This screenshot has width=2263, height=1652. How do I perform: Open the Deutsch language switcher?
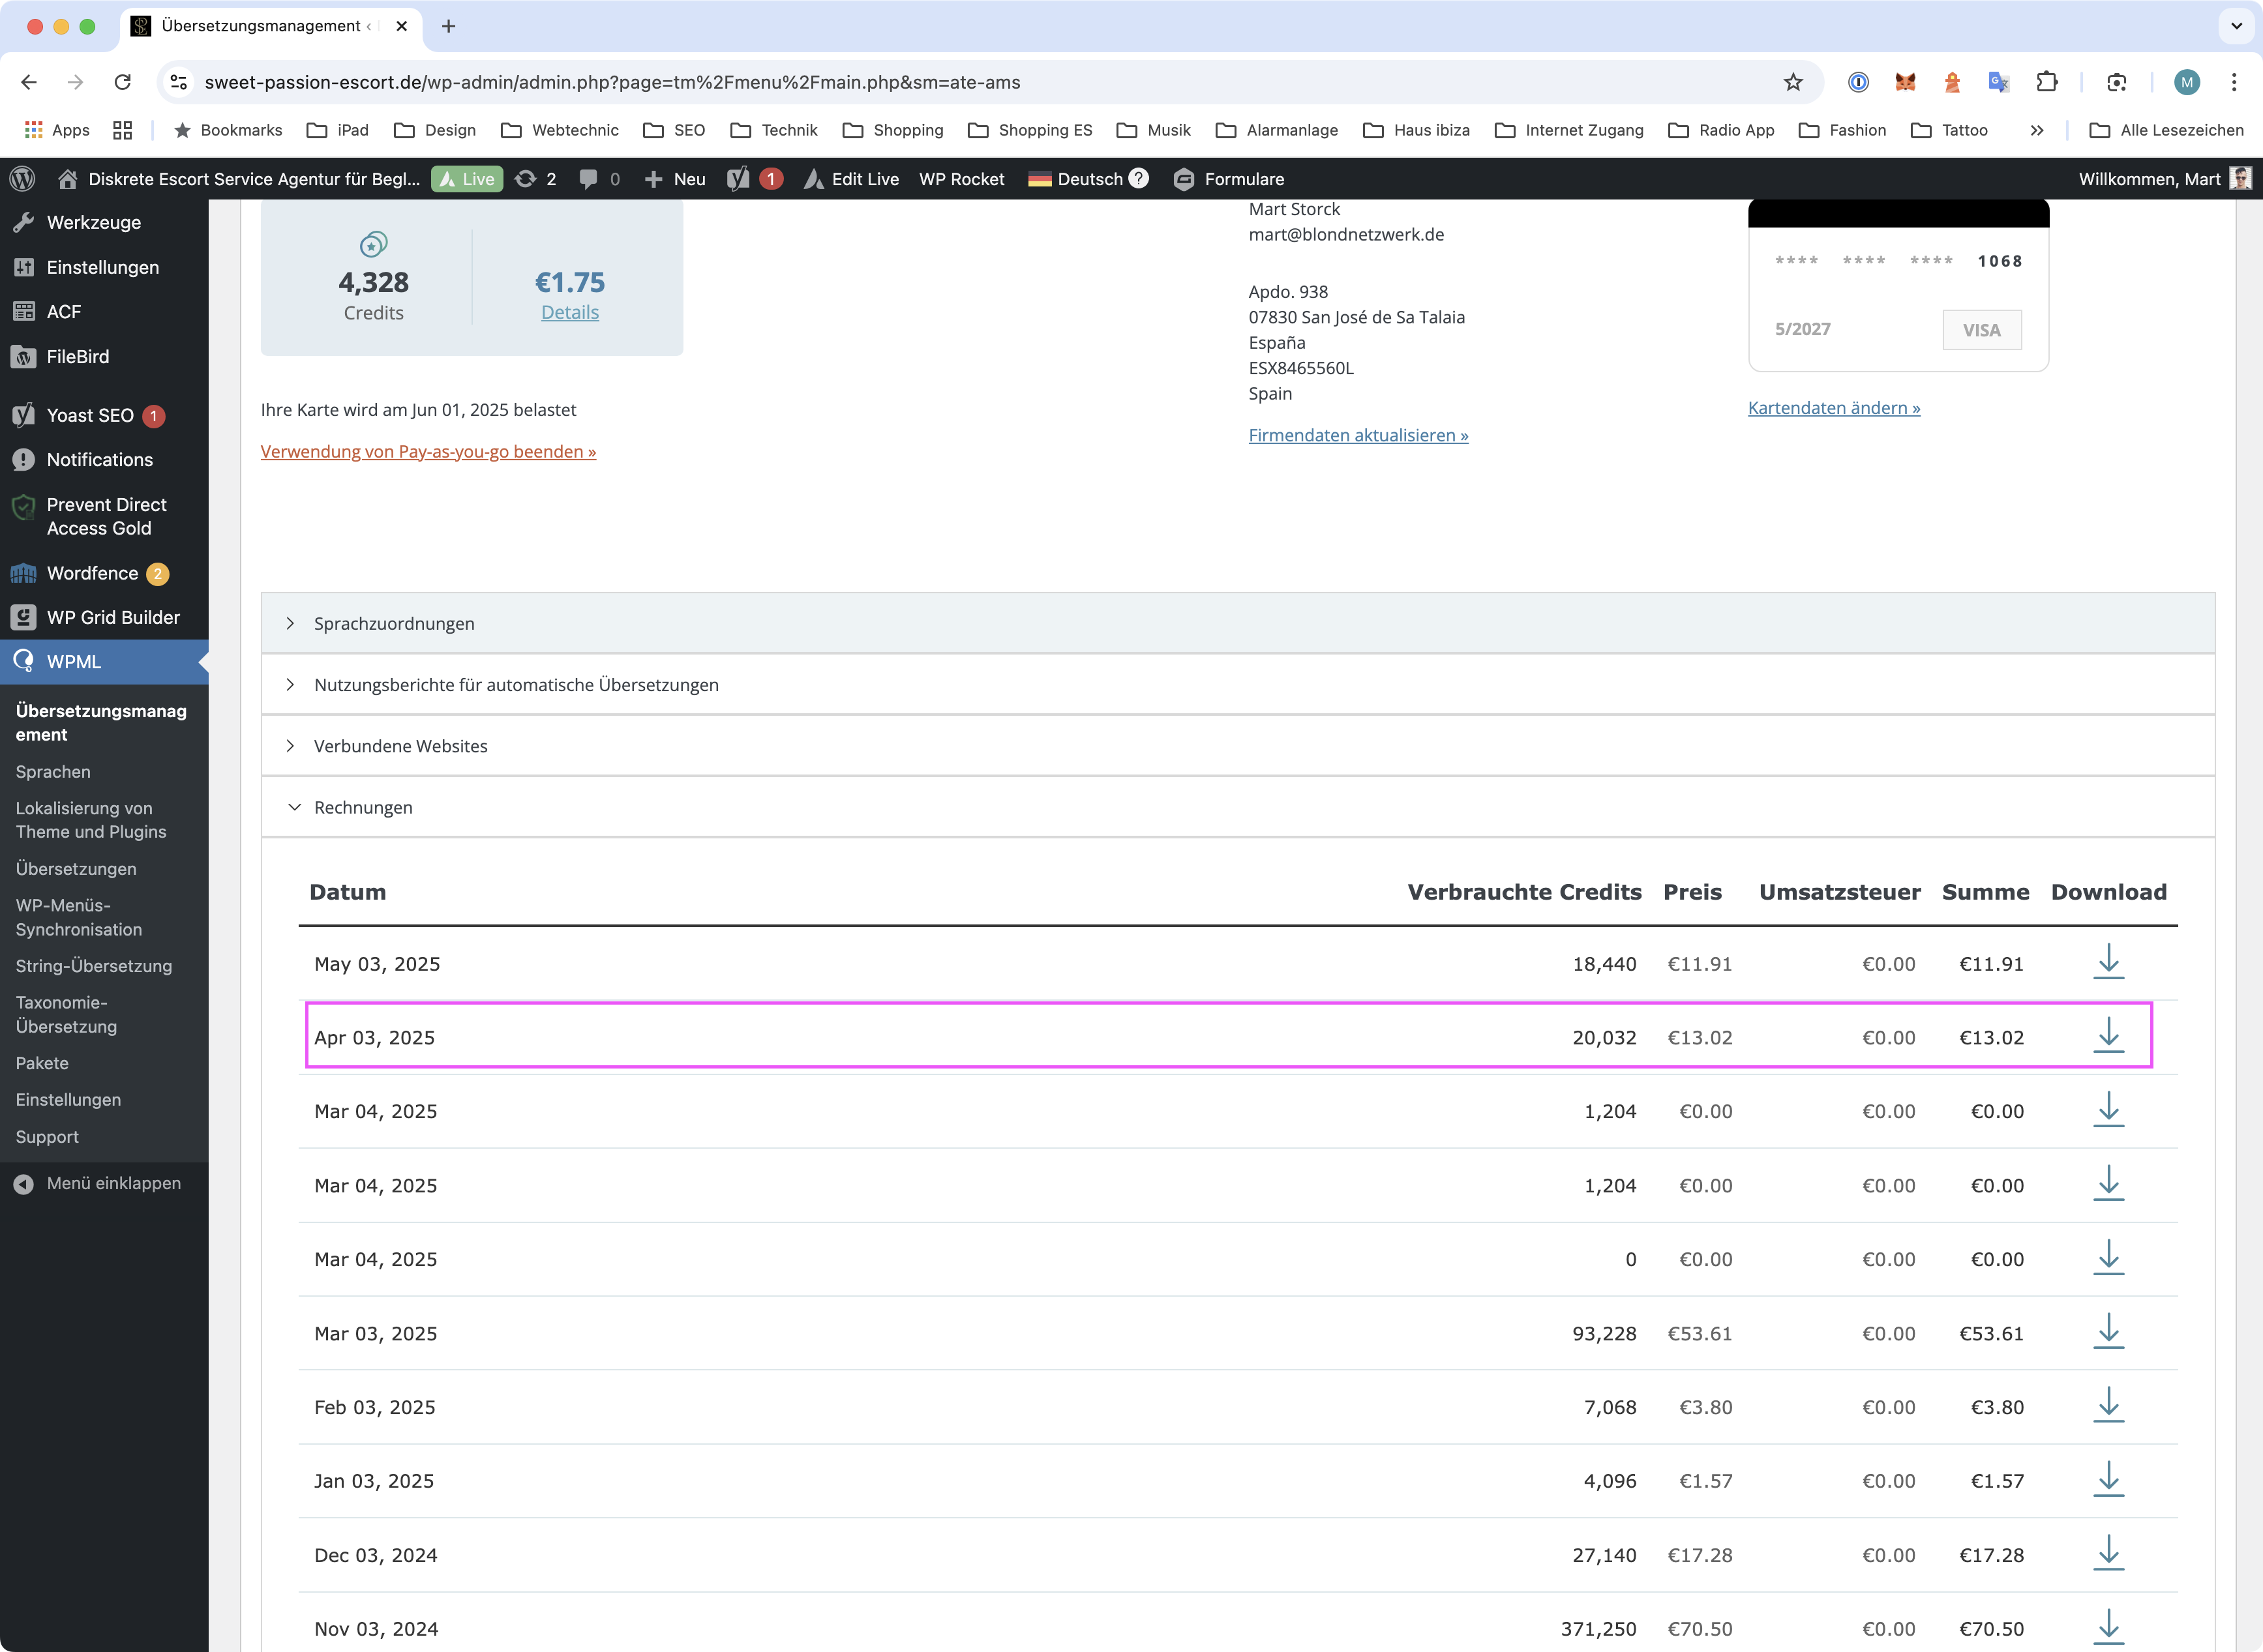coord(1075,179)
